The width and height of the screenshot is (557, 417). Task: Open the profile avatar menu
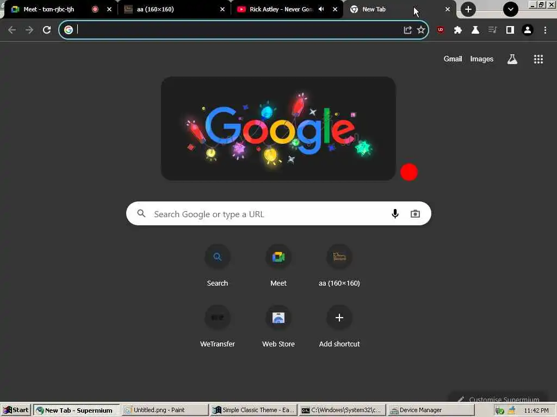(x=528, y=30)
